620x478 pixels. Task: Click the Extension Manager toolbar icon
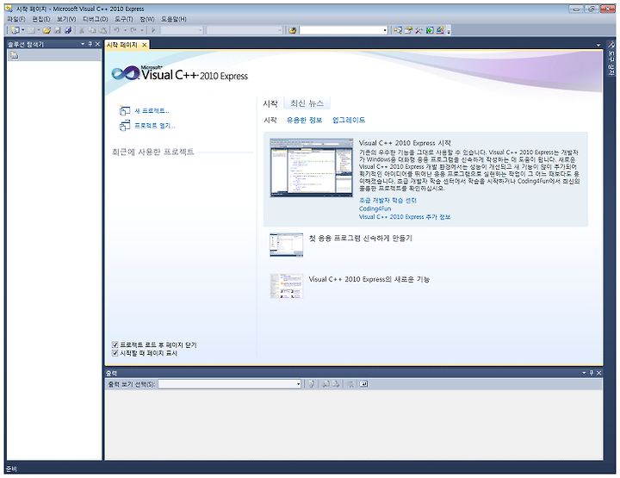coord(440,30)
